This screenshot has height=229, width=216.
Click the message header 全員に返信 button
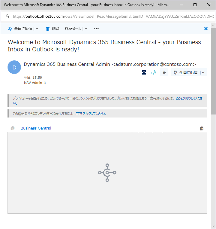click(185, 72)
